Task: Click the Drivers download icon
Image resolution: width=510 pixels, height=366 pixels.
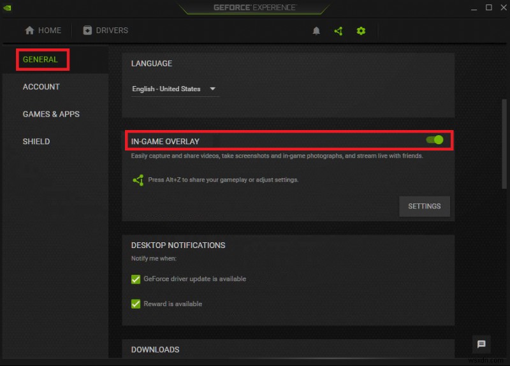Action: tap(87, 30)
